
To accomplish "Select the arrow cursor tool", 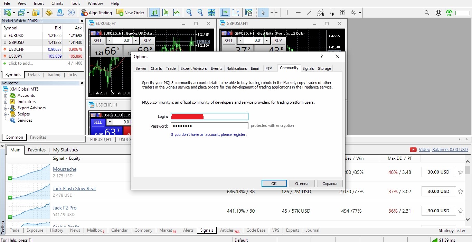I will [x=263, y=13].
